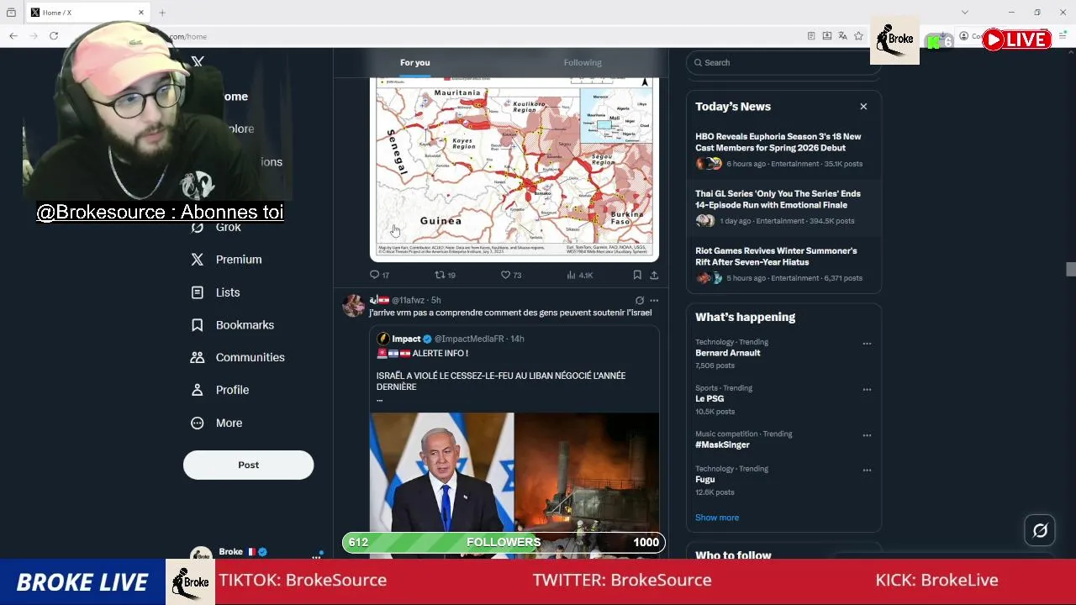Screen dimensions: 1076x605
Task: Open @11afwz profile avatar
Action: click(x=353, y=305)
